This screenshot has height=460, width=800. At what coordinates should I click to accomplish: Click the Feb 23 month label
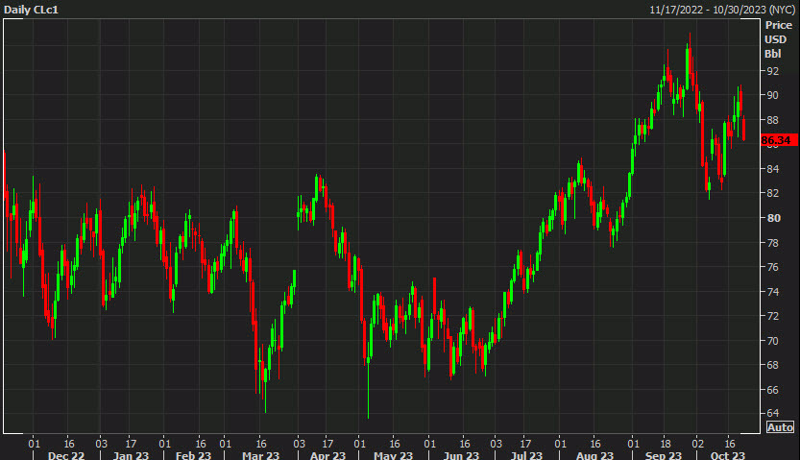(193, 455)
